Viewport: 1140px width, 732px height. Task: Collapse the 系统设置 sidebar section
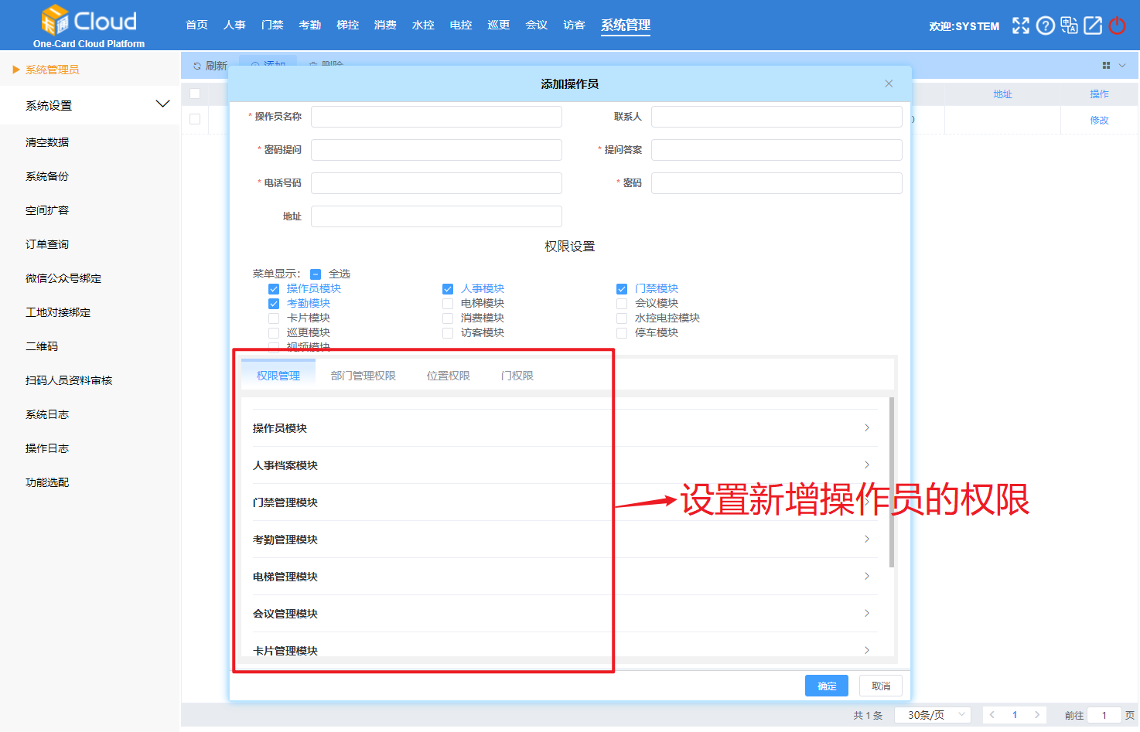coord(162,104)
